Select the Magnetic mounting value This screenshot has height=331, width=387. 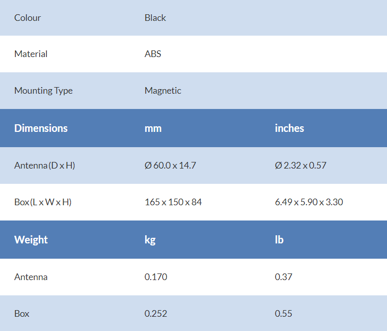pos(163,91)
